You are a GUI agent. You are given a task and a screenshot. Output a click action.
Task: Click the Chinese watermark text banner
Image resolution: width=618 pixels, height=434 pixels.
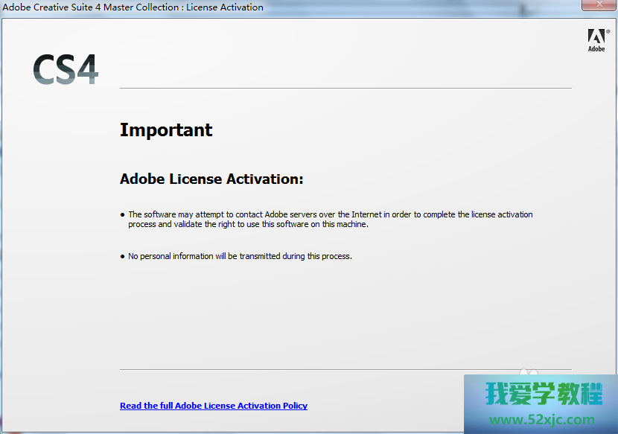pos(544,394)
